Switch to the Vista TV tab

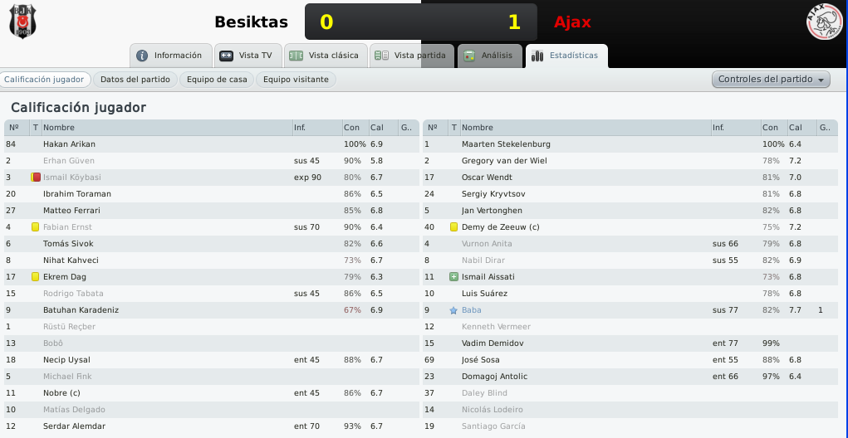point(248,56)
